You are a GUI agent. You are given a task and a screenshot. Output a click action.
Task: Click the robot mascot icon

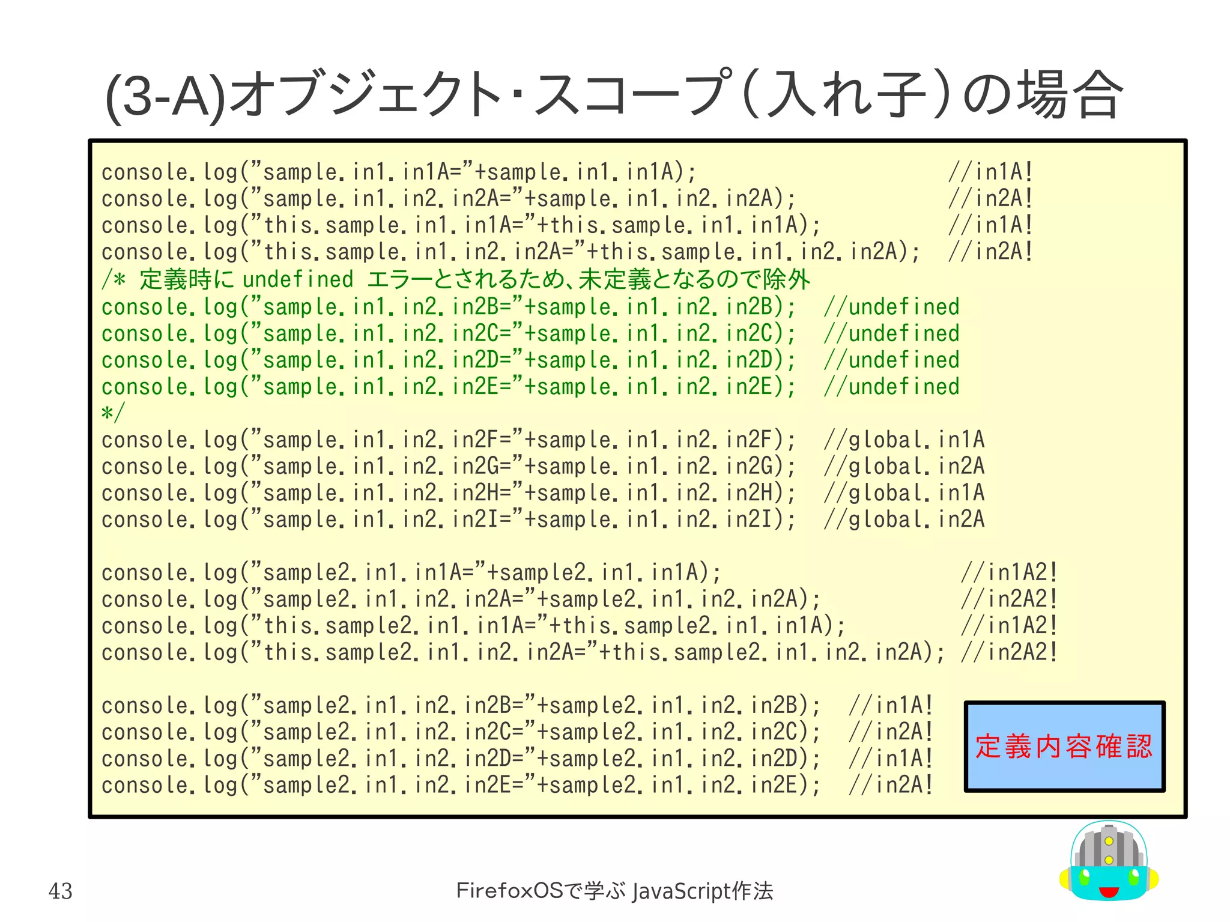1109,861
